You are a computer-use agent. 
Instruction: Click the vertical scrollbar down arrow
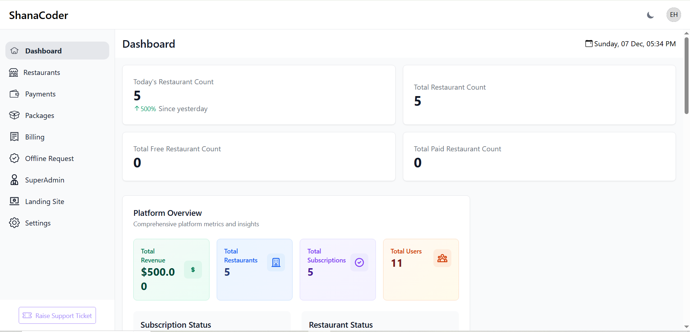[686, 327]
